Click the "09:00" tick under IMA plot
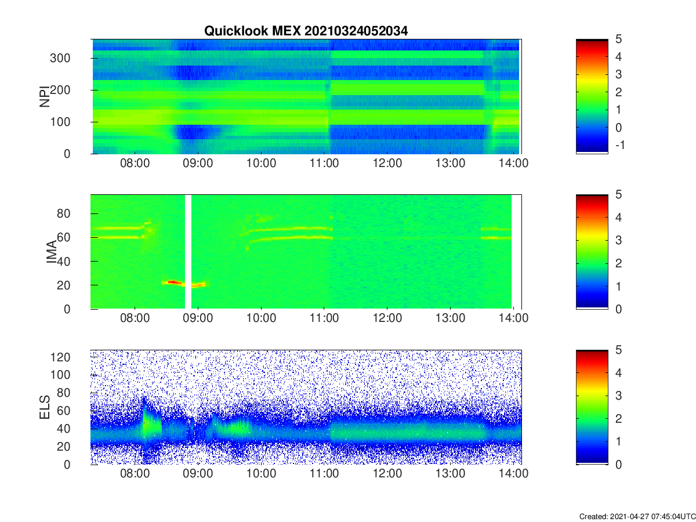Viewport: 696px width, 522px height. (198, 320)
